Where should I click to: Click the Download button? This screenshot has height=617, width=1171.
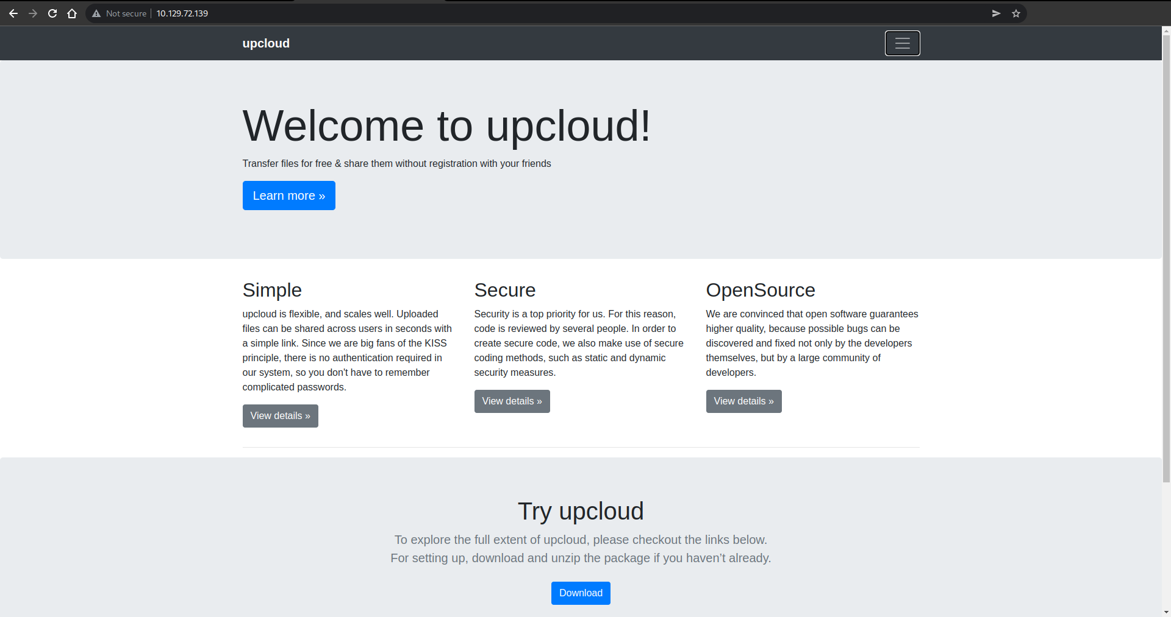[x=581, y=593]
